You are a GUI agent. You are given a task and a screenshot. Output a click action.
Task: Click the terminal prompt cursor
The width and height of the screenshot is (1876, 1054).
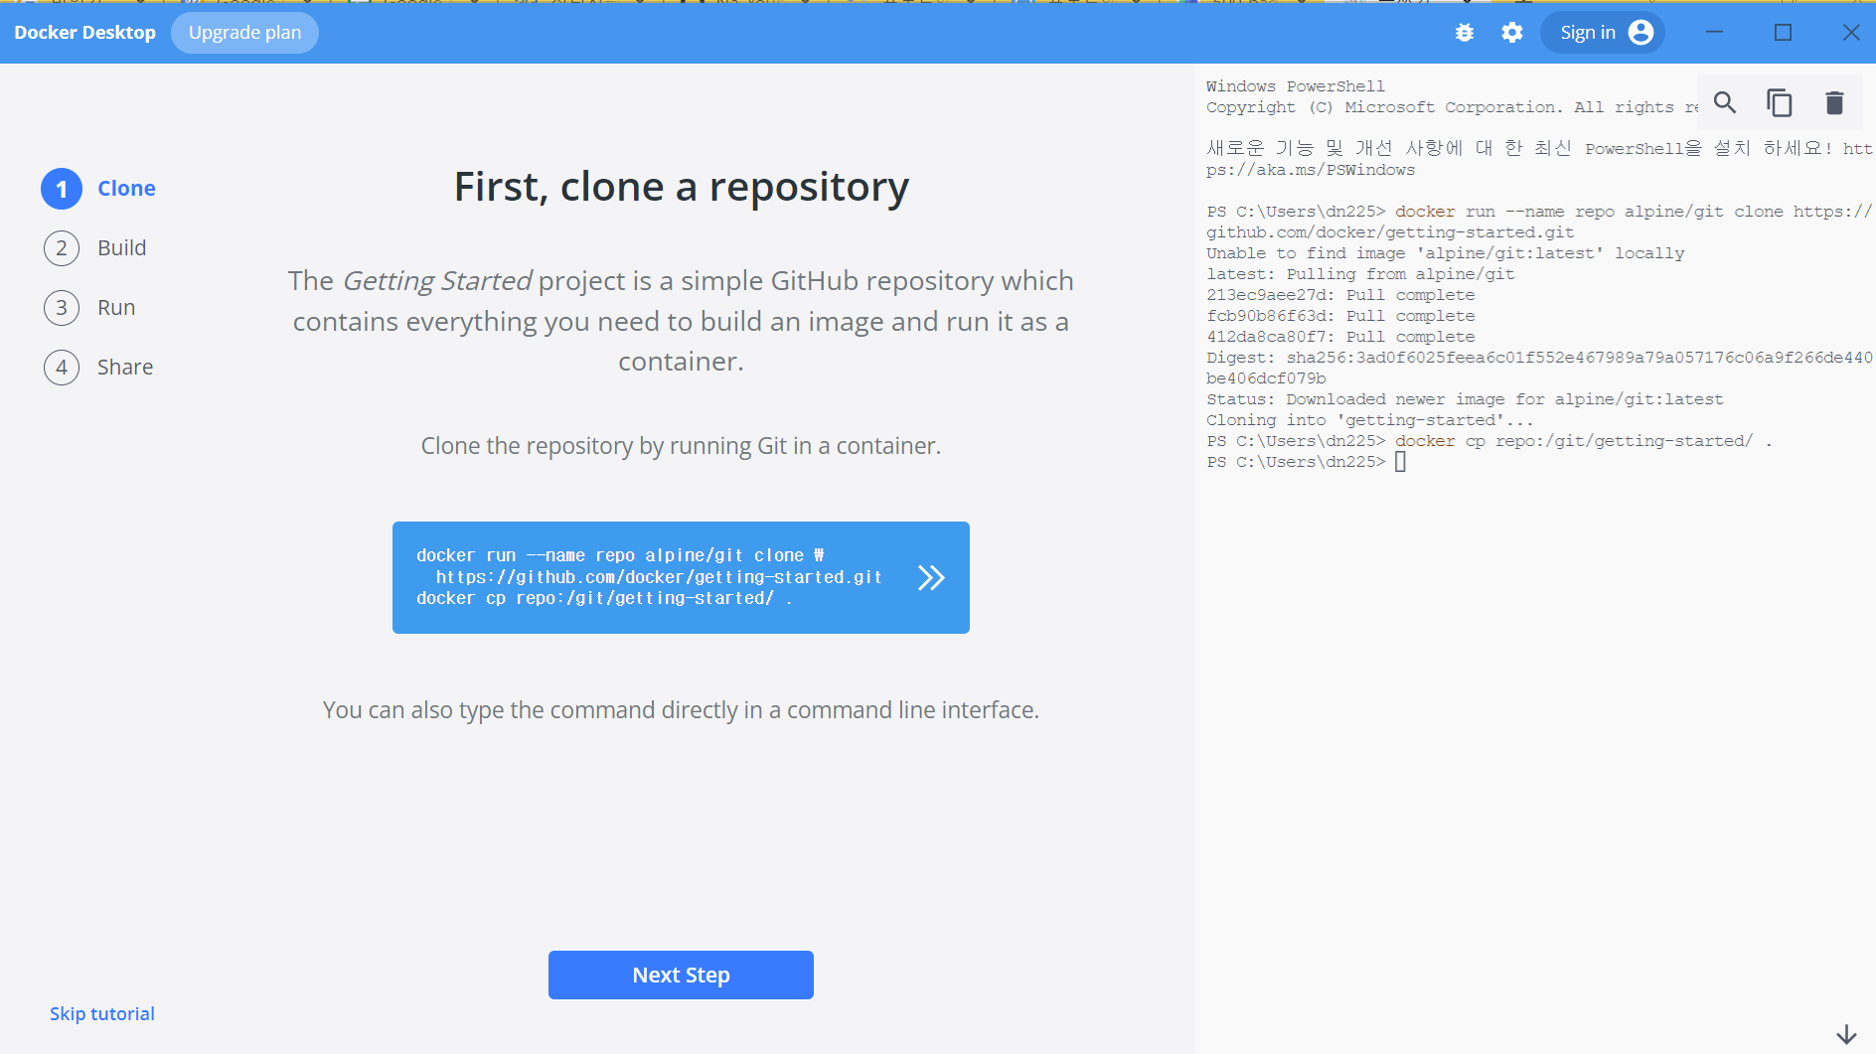[1400, 462]
